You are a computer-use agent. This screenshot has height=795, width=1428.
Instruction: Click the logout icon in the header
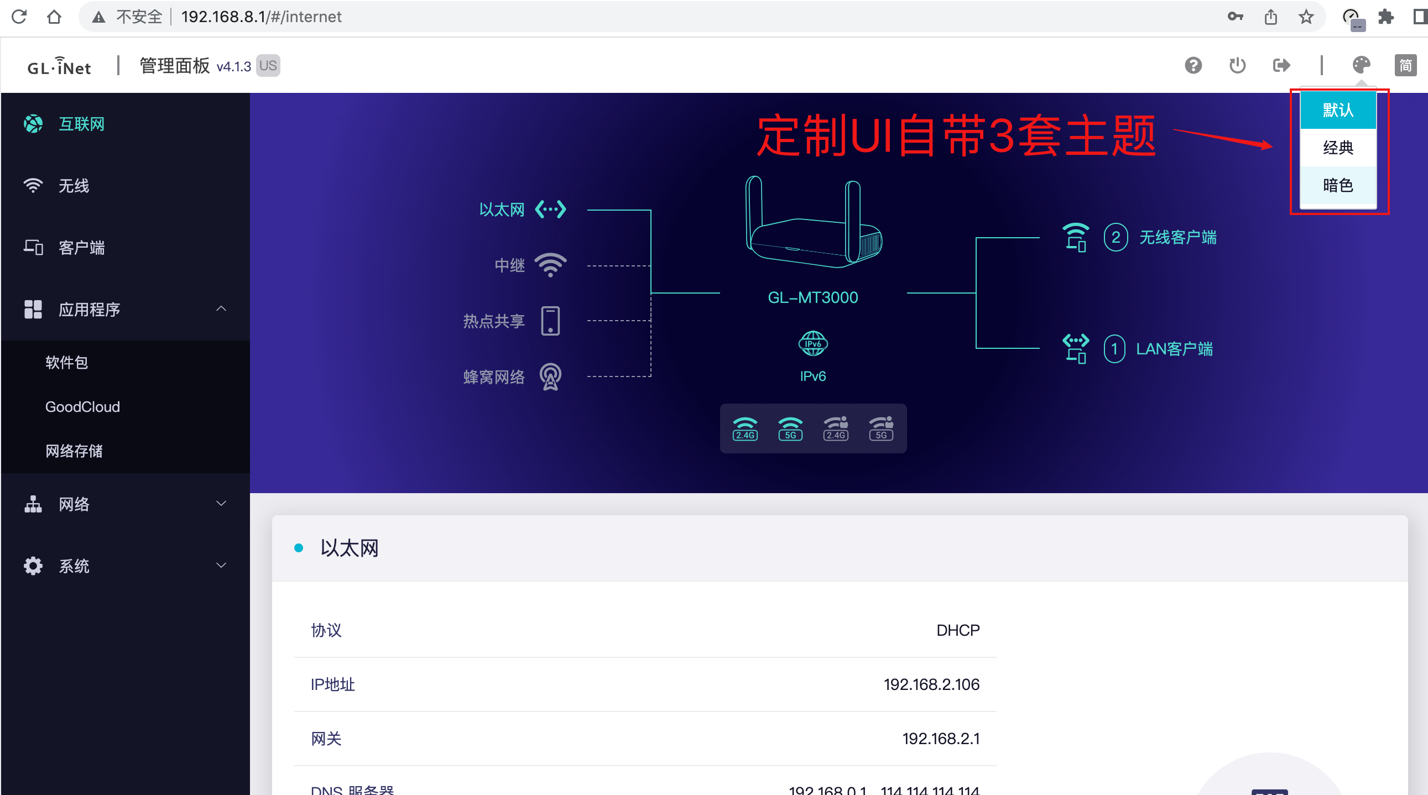(1282, 65)
